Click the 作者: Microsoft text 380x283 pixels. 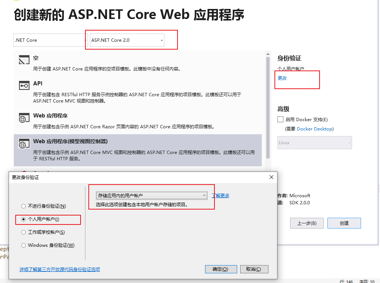click(x=294, y=195)
